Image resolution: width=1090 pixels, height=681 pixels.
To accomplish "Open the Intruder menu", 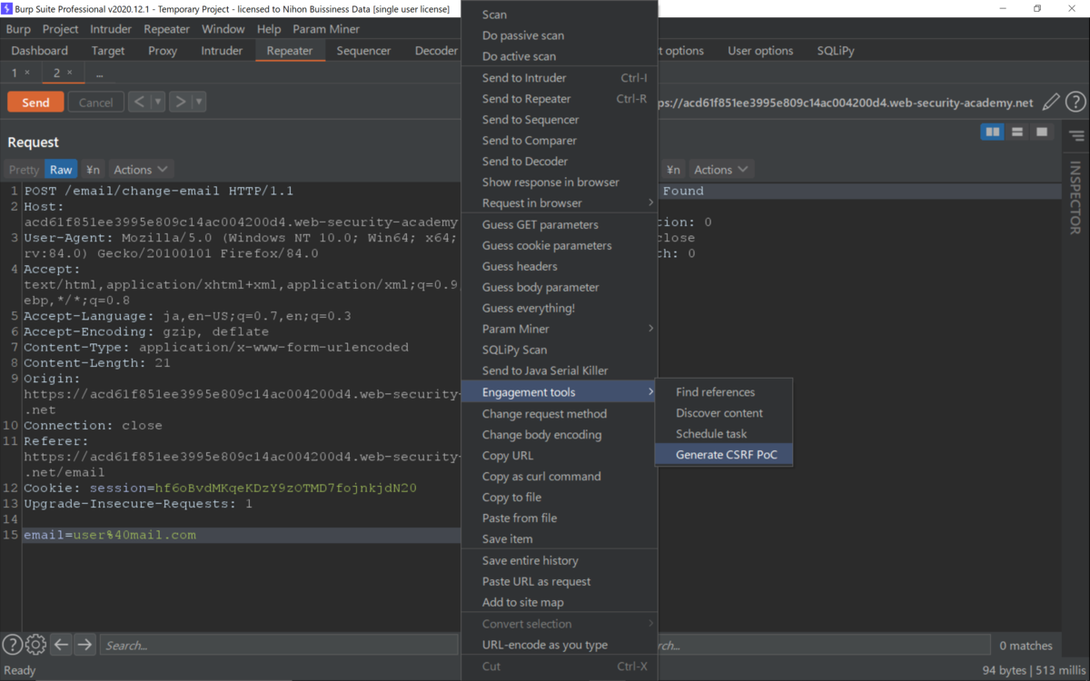I will 111,29.
